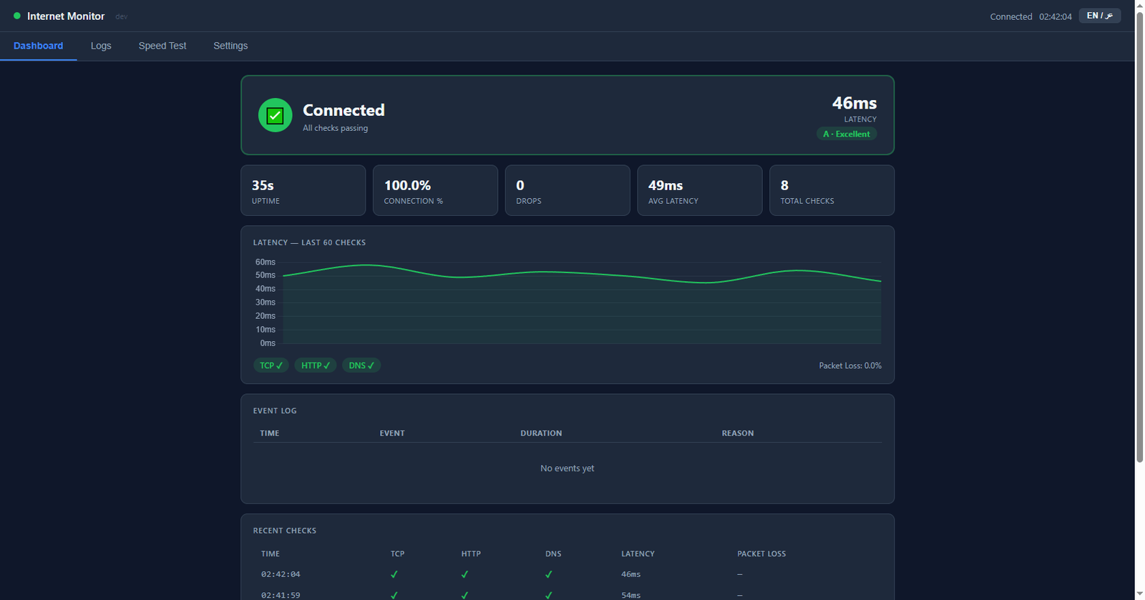The height and width of the screenshot is (600, 1145).
Task: Click the TCP ✓ status pill
Action: (x=271, y=365)
